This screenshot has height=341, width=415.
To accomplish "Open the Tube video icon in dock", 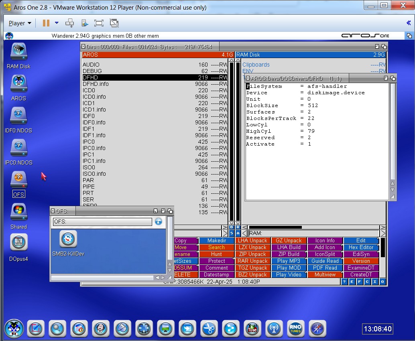I will pyautogui.click(x=252, y=329).
